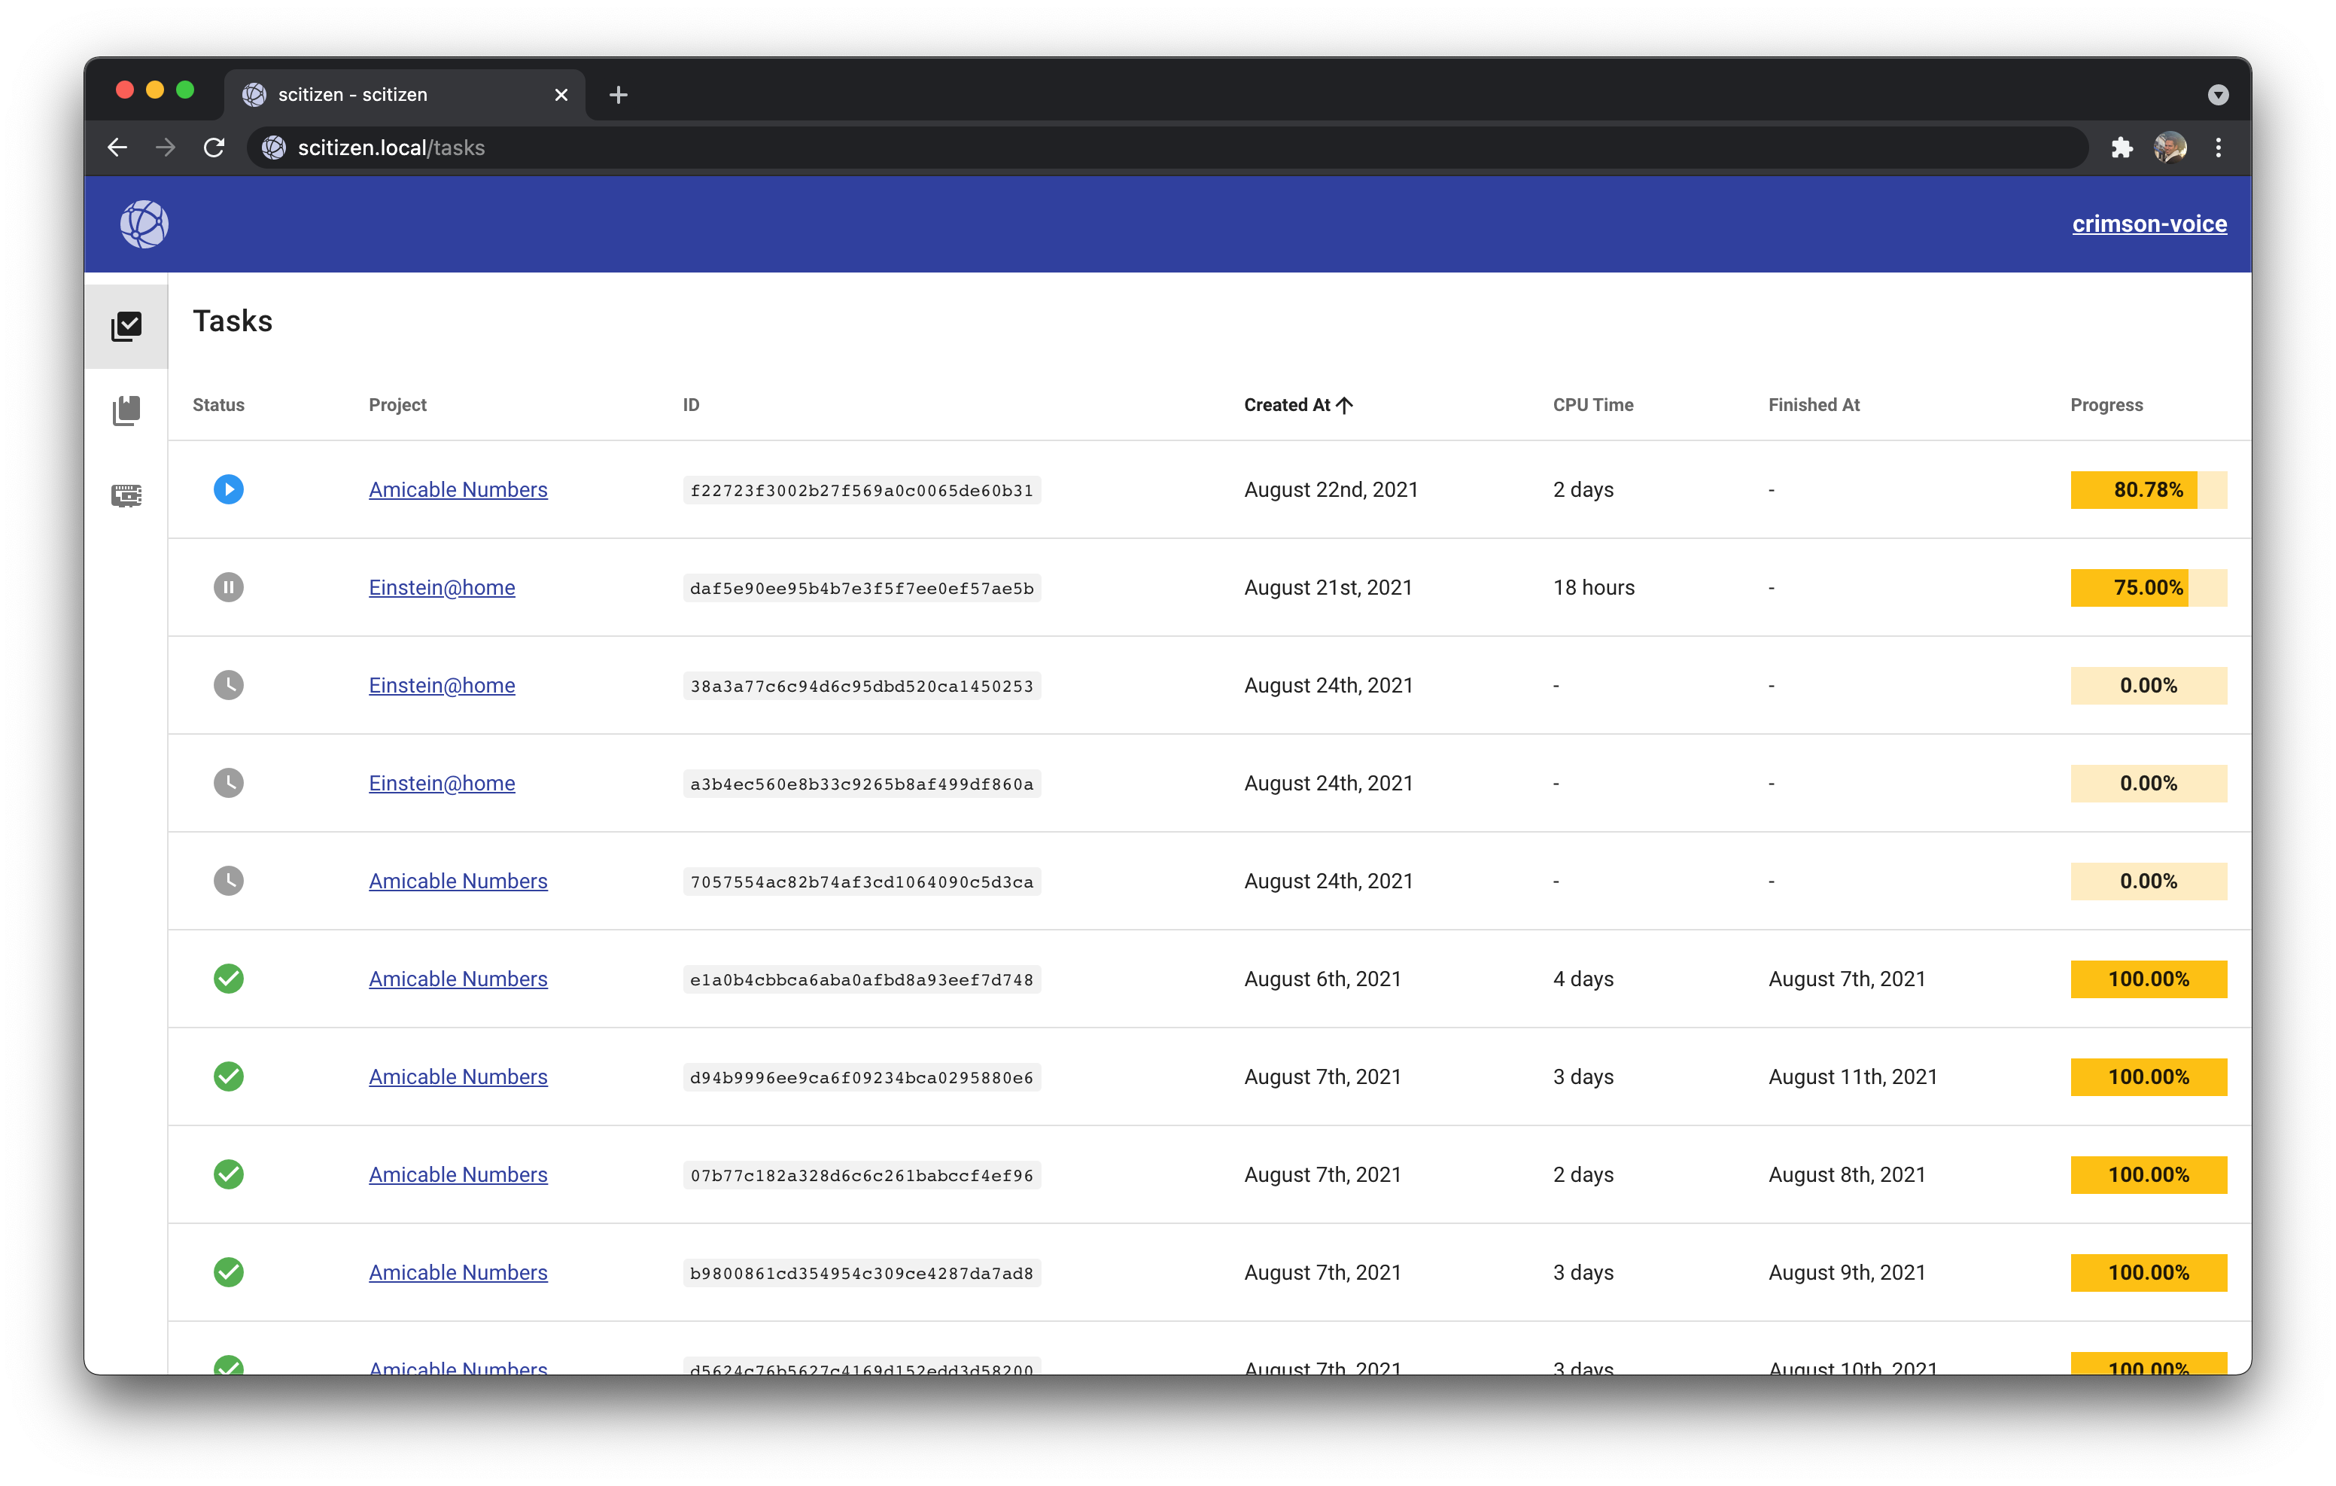Click the scitizen globe logo
The width and height of the screenshot is (2336, 1486).
point(144,224)
